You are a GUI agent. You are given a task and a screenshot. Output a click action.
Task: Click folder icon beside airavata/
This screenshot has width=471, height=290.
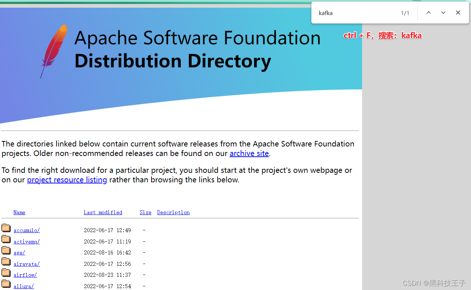[x=6, y=262]
